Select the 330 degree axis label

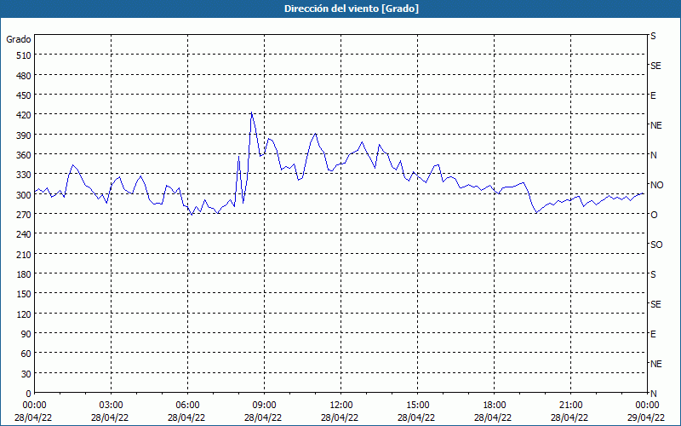point(24,175)
